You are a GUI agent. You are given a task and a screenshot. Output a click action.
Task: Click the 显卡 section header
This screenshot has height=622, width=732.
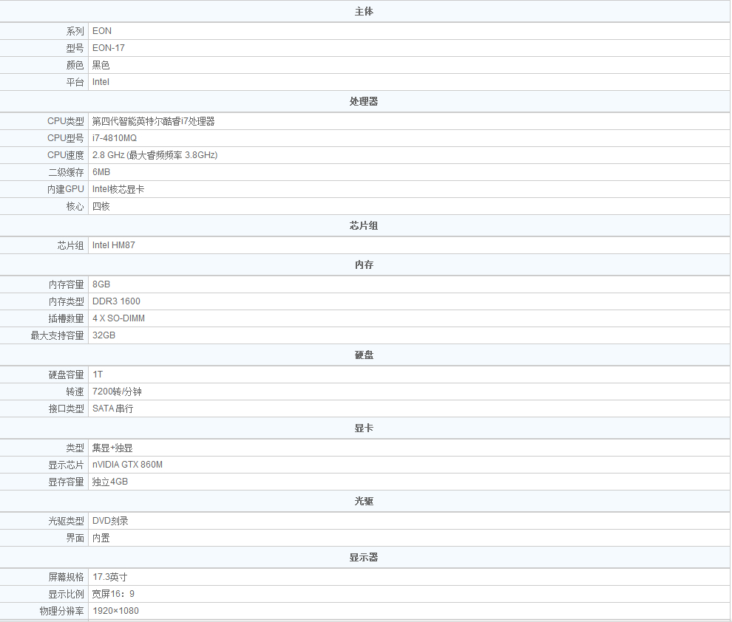pos(364,428)
